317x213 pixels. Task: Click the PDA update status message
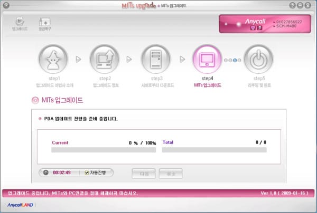coord(81,119)
